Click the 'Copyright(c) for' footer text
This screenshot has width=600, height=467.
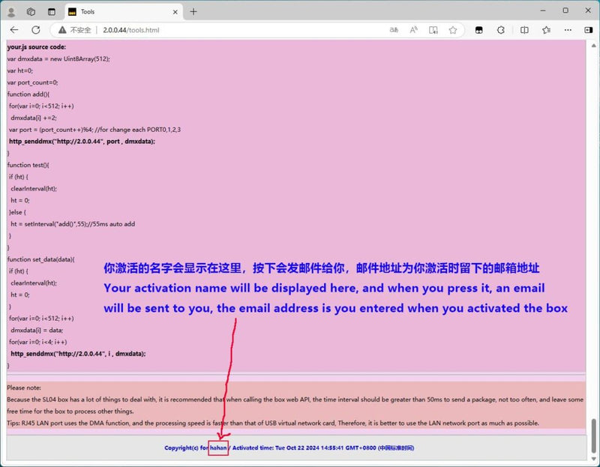[186, 448]
